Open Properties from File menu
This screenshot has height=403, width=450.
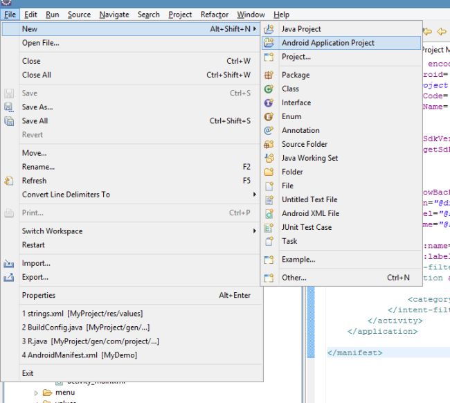pos(132,296)
